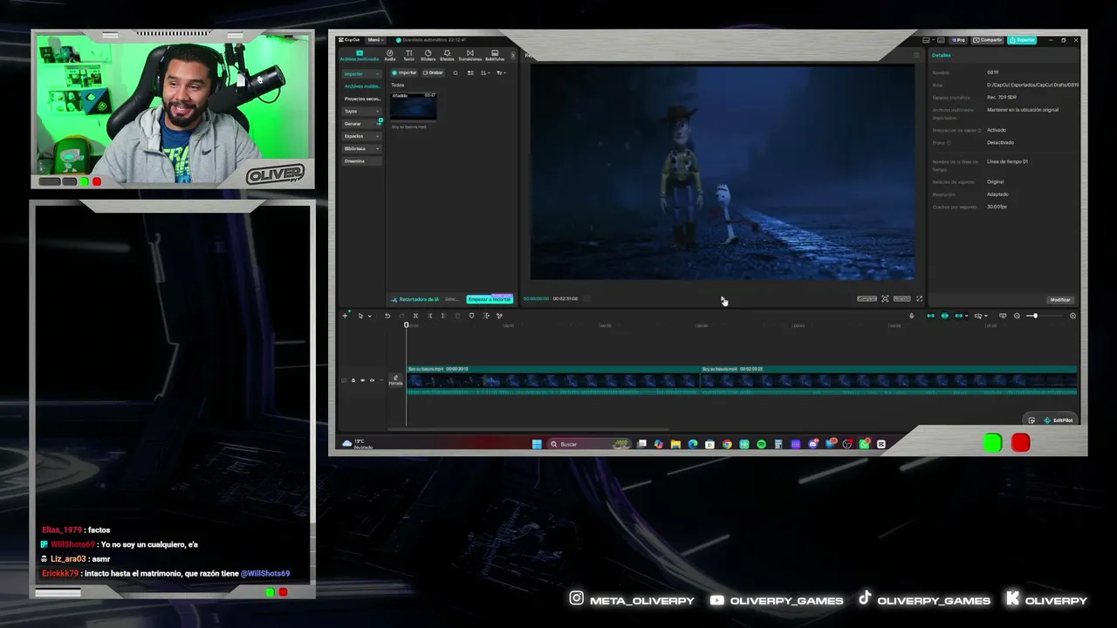This screenshot has width=1117, height=628.
Task: Switch to the Stickers tab
Action: 428,55
